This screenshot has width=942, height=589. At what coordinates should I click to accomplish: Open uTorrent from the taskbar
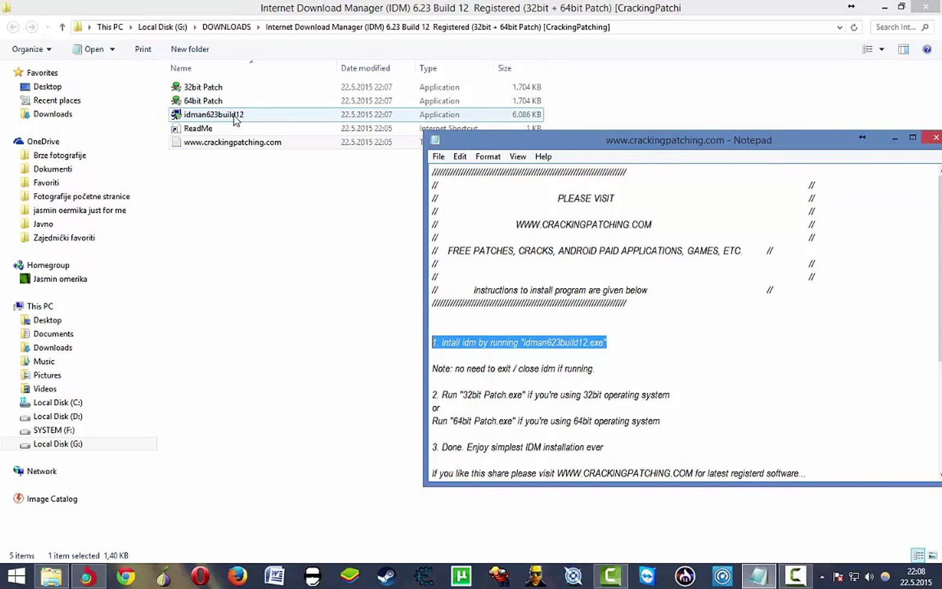[x=461, y=576]
